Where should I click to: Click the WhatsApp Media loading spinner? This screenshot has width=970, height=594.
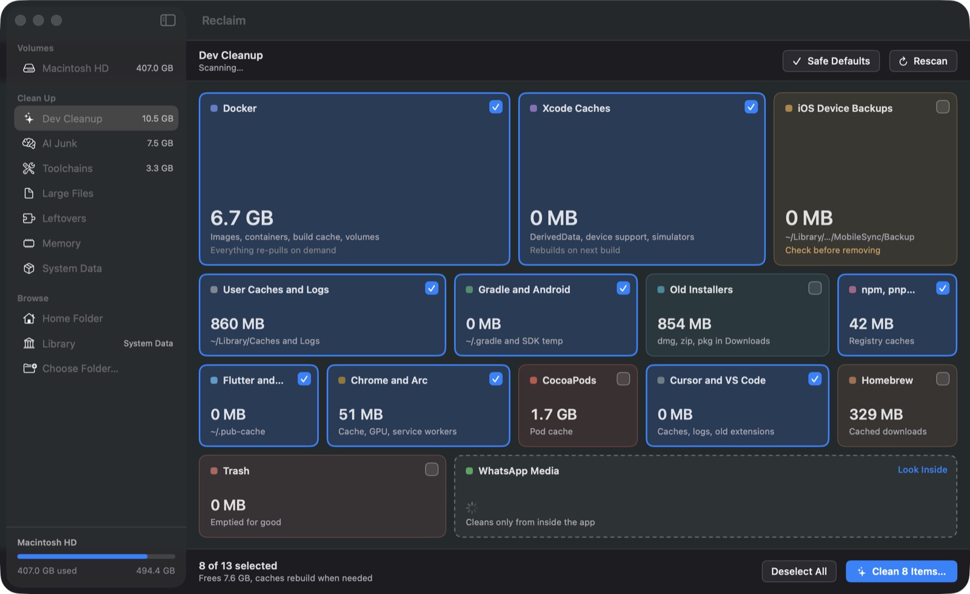pyautogui.click(x=472, y=507)
